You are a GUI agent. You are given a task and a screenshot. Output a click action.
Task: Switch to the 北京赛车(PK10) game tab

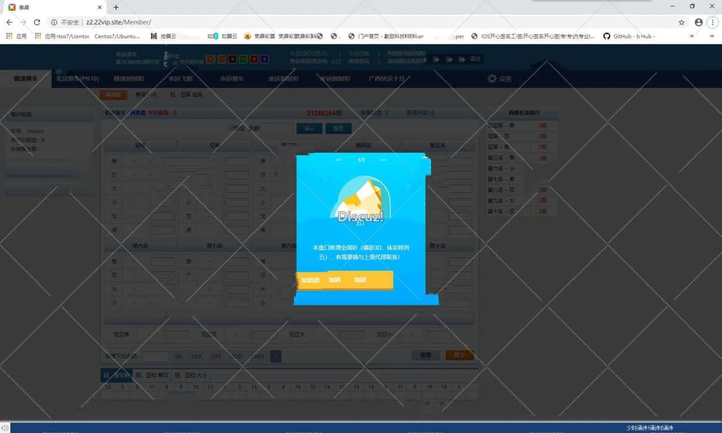pyautogui.click(x=78, y=79)
